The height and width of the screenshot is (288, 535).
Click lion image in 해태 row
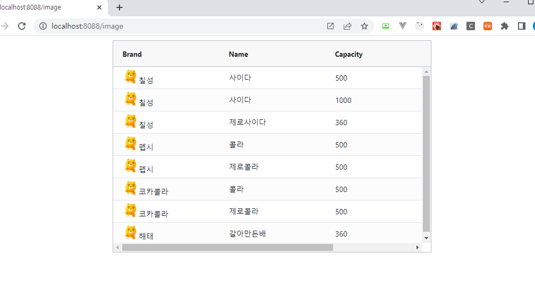[x=130, y=232]
